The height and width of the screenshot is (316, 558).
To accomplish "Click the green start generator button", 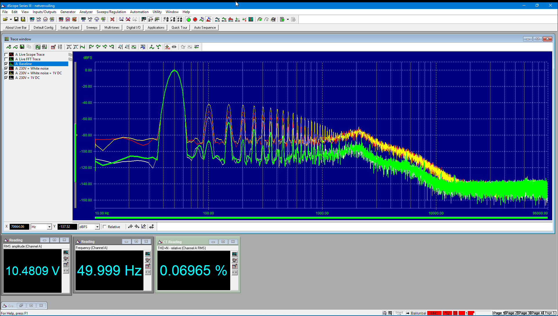I will pos(188,19).
